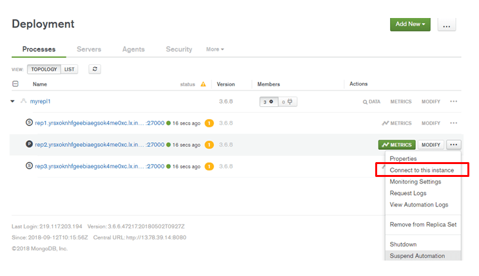479x276 pixels.
Task: Click the 3 members count button
Action: click(x=269, y=102)
